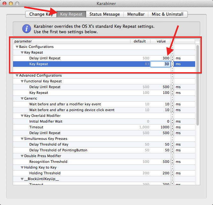
Task: Click the blue info icon
Action: [26, 28]
